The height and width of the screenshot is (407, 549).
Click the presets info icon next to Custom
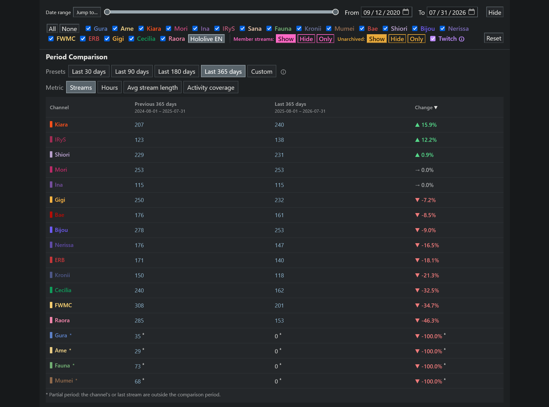(x=283, y=72)
